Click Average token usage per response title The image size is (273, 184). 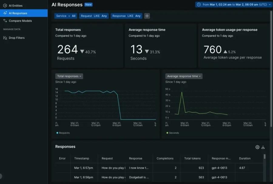(230, 30)
